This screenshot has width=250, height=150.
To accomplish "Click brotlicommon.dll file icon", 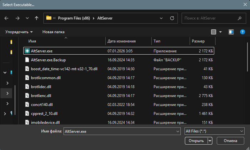I will [27, 77].
